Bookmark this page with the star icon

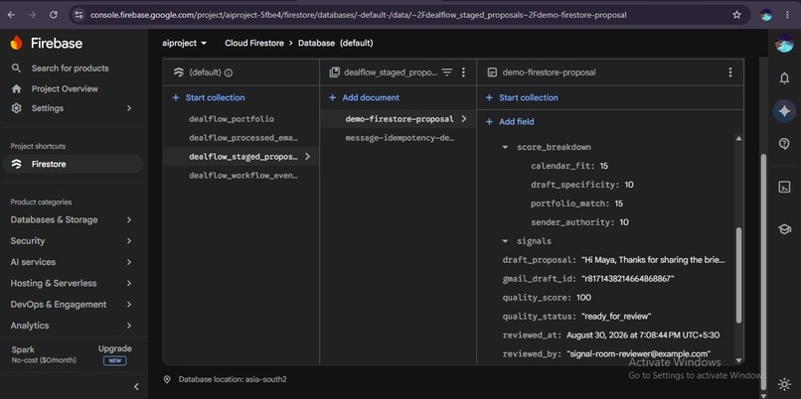(x=736, y=15)
